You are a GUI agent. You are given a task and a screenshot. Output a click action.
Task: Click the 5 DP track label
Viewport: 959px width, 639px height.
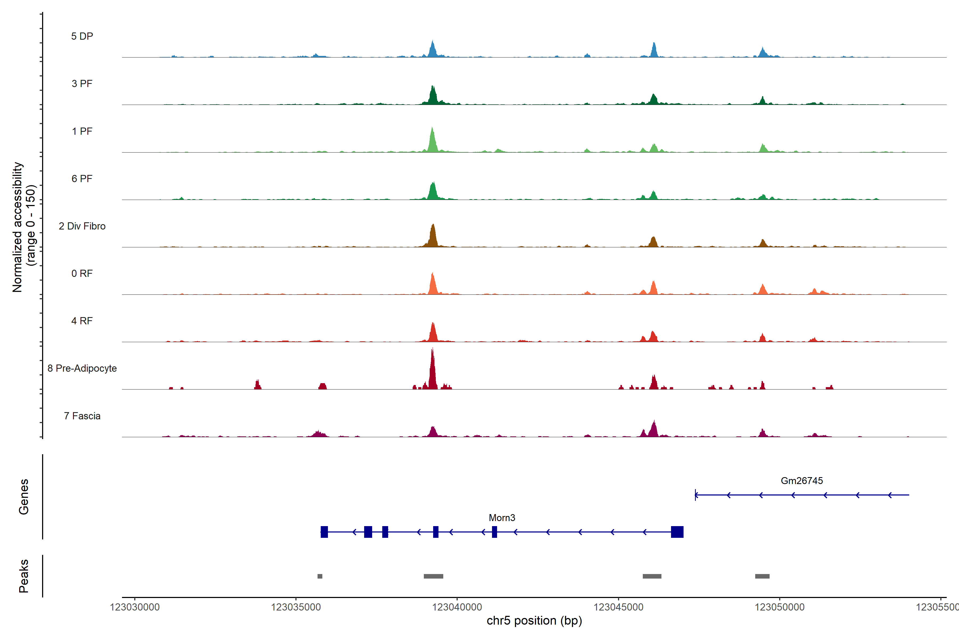(82, 36)
